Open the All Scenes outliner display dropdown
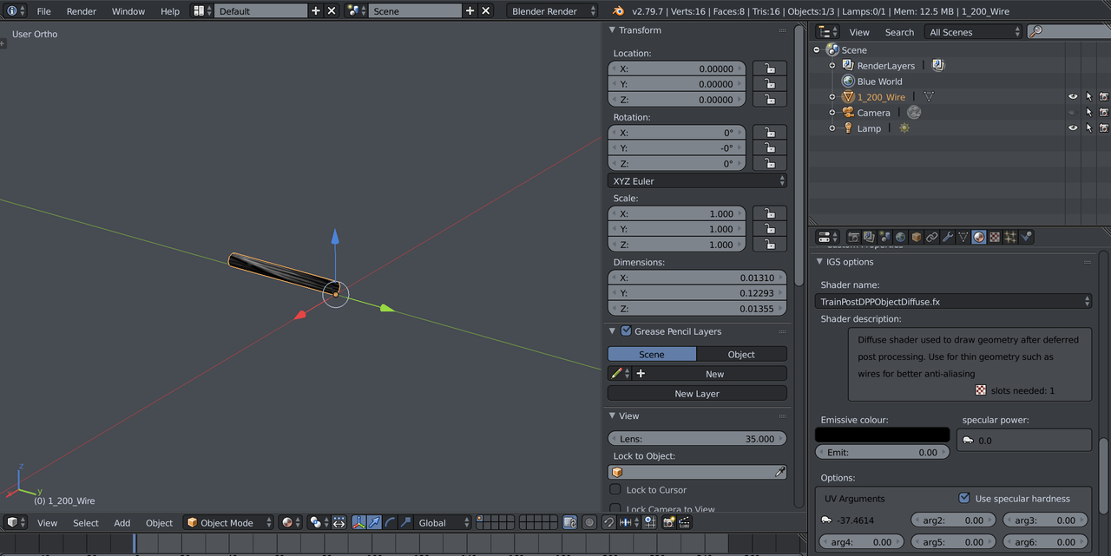 [974, 32]
